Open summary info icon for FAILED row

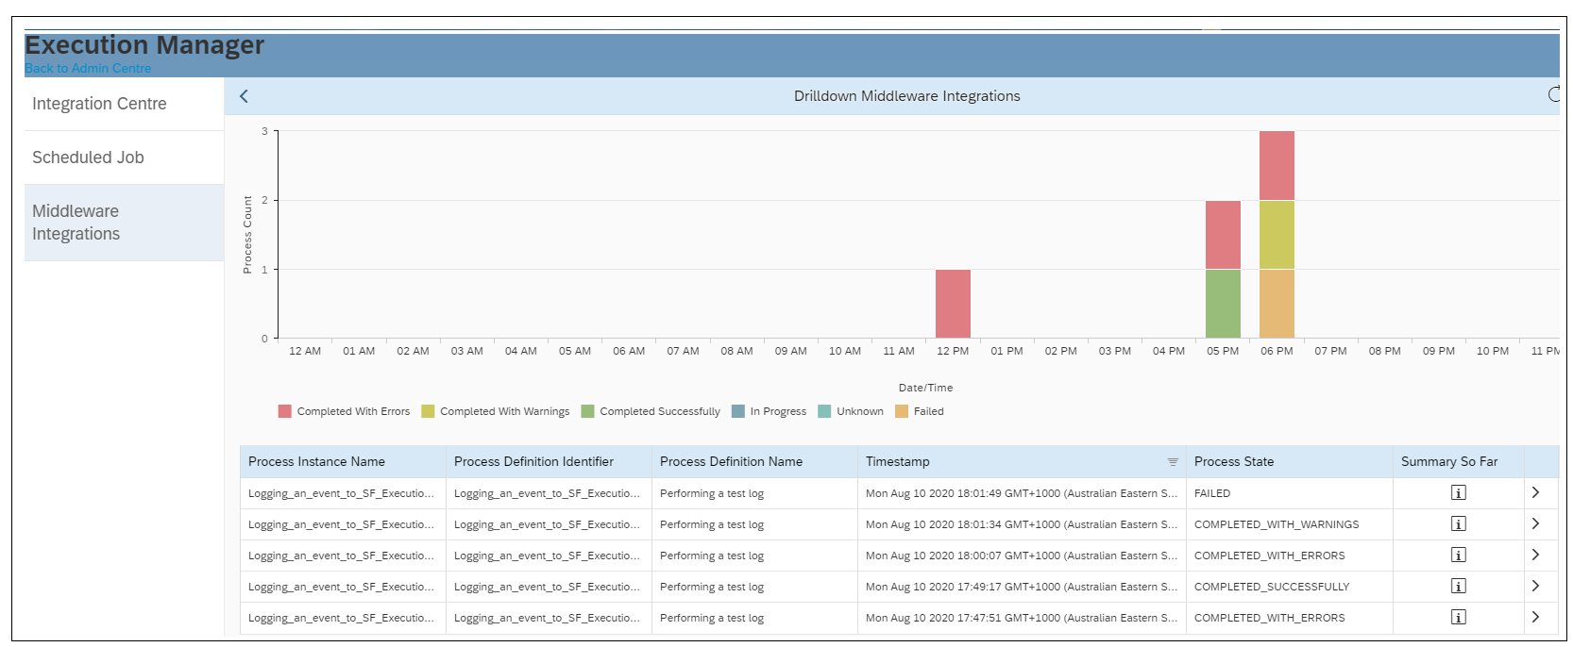(1458, 493)
